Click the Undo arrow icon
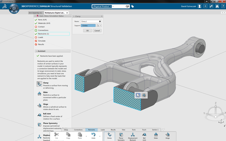Image resolution: width=226 pixels, height=141 pixels. click(93, 135)
